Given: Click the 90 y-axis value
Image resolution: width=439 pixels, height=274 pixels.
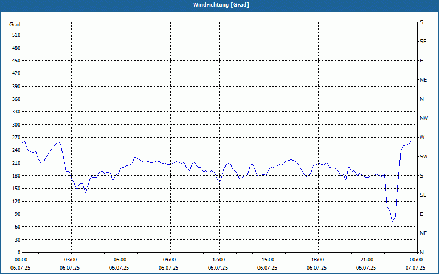Looking at the screenshot, I should [x=18, y=214].
